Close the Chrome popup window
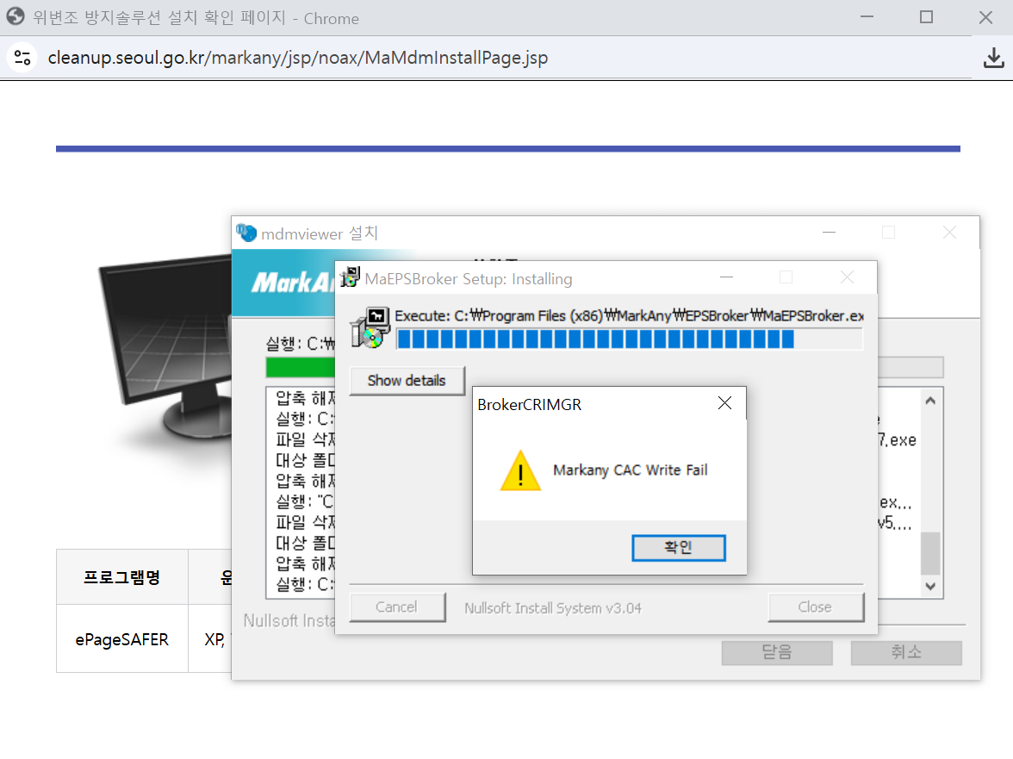The width and height of the screenshot is (1013, 759). [x=985, y=17]
